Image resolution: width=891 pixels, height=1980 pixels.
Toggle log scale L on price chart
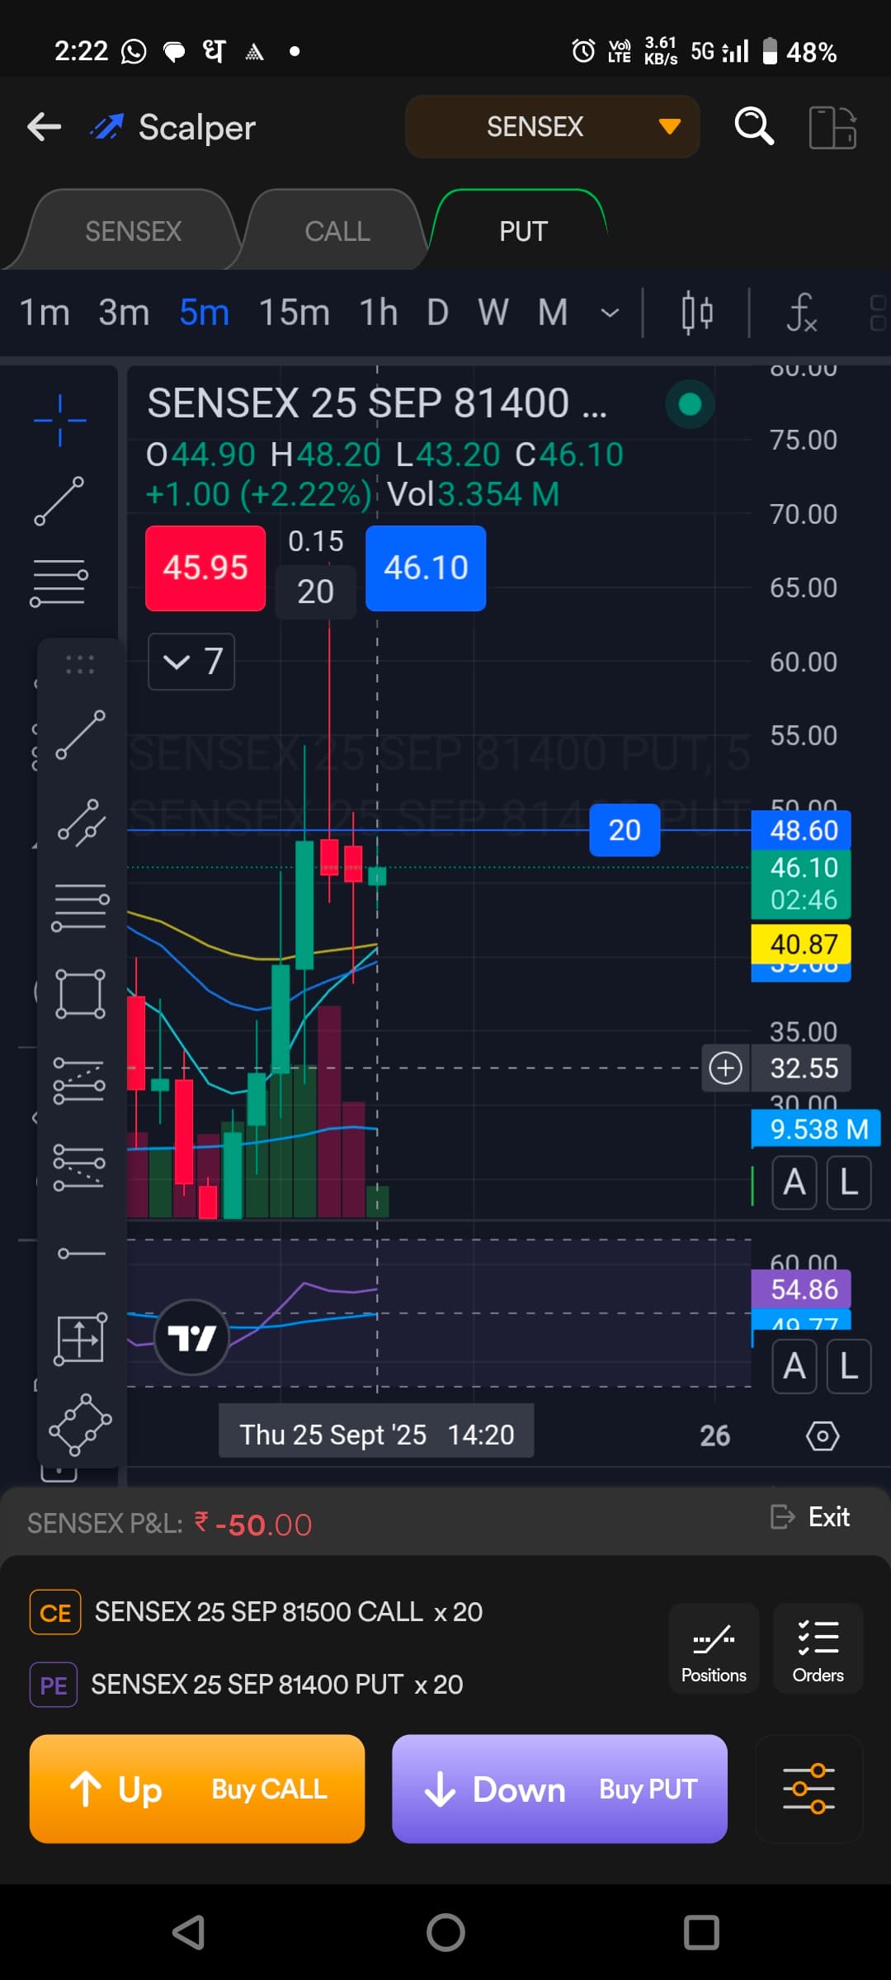pos(849,1182)
